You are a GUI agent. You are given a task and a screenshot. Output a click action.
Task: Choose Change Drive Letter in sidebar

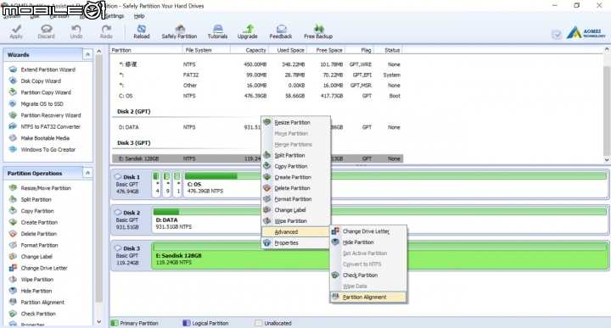pos(38,268)
